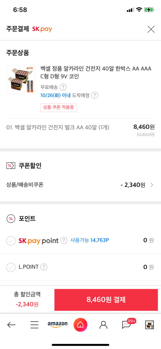Go to home via red home icon
Screen dimensions: 161x349
(x=80, y=325)
